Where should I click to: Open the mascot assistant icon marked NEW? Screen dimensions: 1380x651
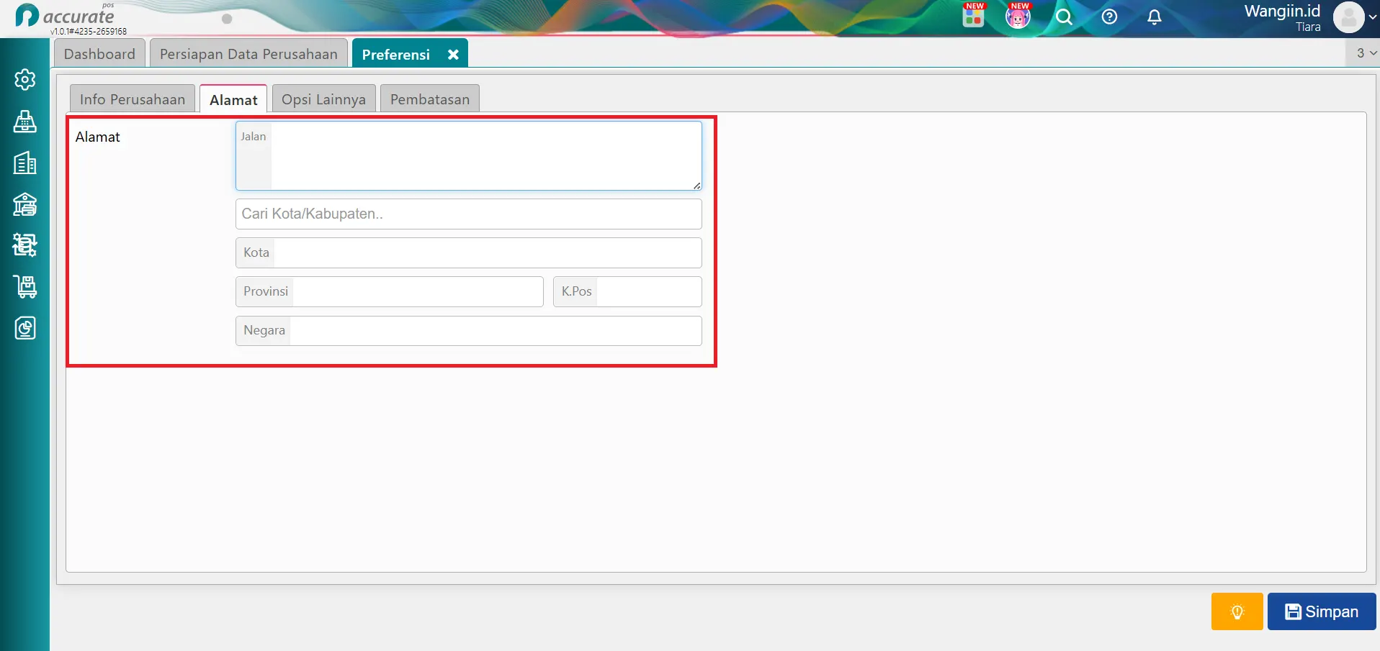1018,16
